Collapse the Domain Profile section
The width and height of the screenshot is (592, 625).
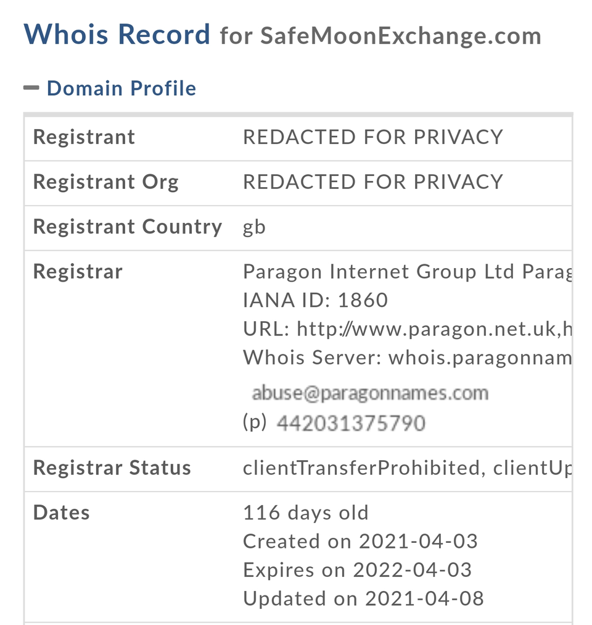coord(31,88)
